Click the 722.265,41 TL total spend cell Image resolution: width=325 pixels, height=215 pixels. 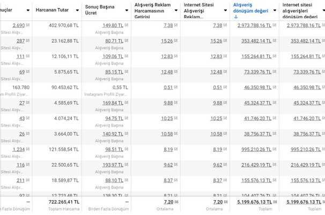[x=61, y=202]
